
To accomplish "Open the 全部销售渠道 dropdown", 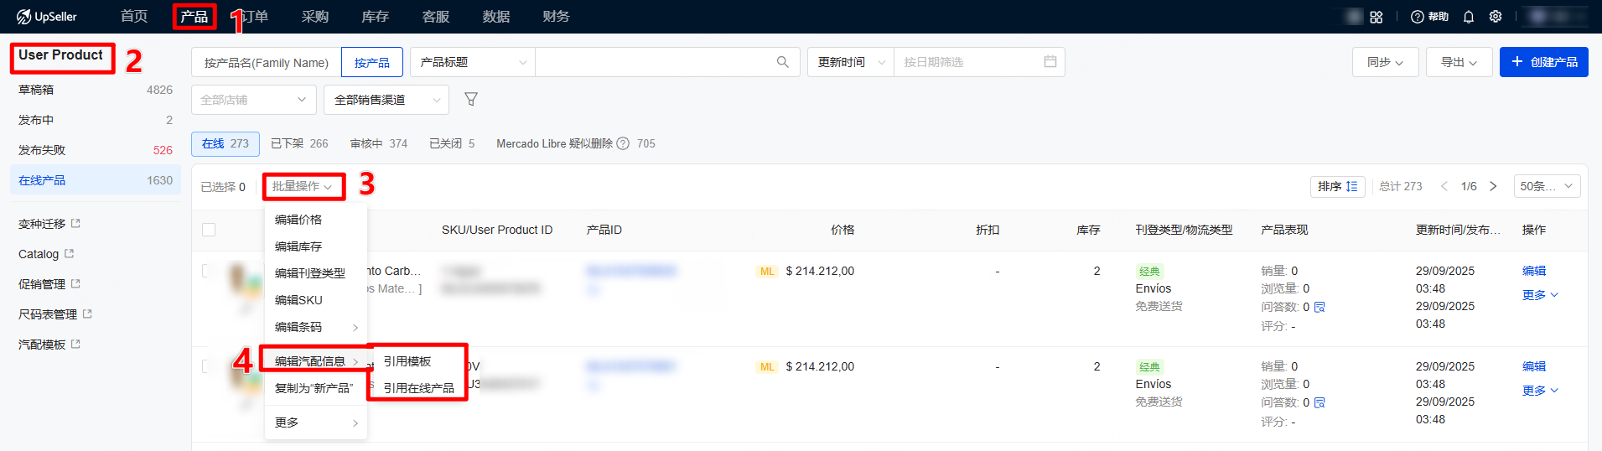I will pos(386,100).
